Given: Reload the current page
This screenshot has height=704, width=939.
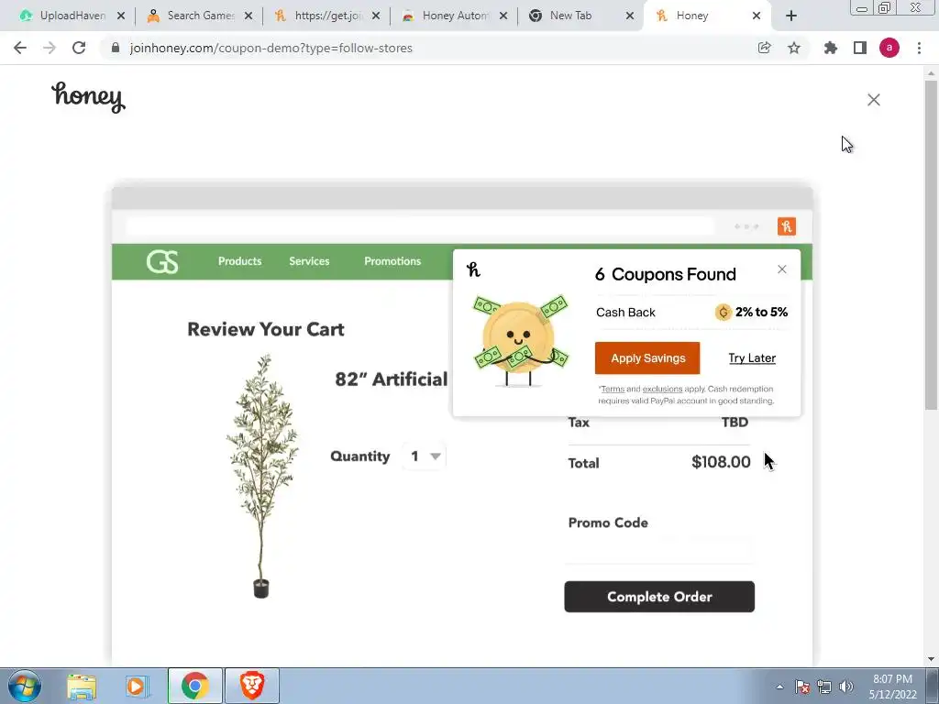Looking at the screenshot, I should 79,48.
